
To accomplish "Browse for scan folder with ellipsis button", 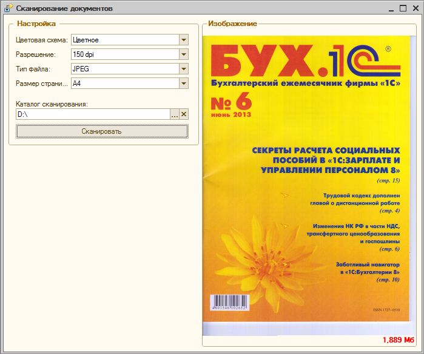I will [x=175, y=114].
